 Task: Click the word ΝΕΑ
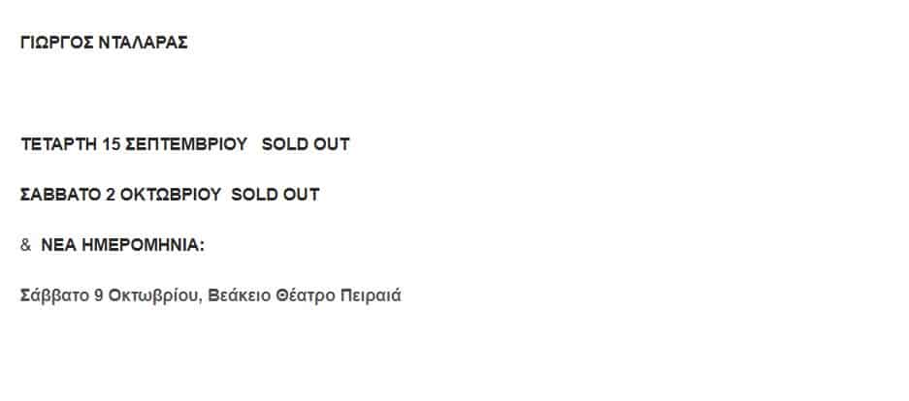pyautogui.click(x=58, y=245)
